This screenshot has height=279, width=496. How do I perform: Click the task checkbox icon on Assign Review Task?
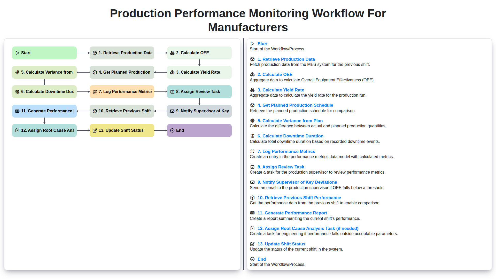(x=172, y=91)
